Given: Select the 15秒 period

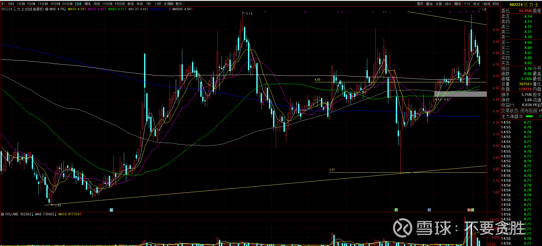Looking at the screenshot, I should point(158,4).
